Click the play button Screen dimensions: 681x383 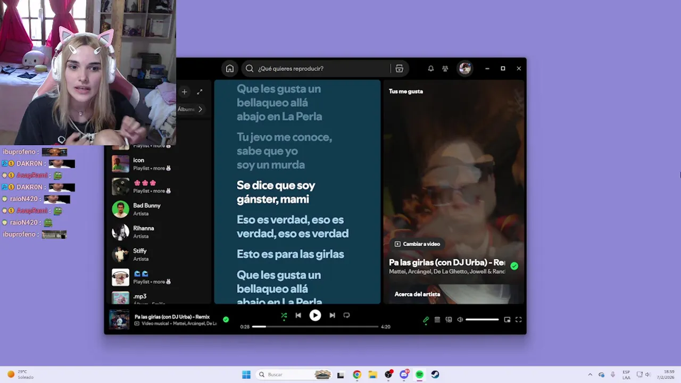pyautogui.click(x=315, y=315)
